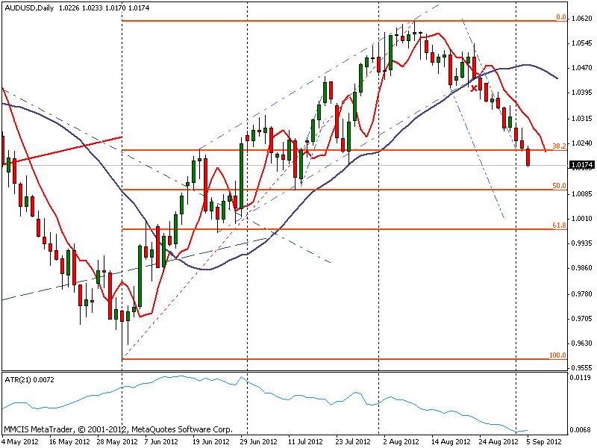
Task: Click price scale value 1.0085
Action: pyautogui.click(x=582, y=193)
